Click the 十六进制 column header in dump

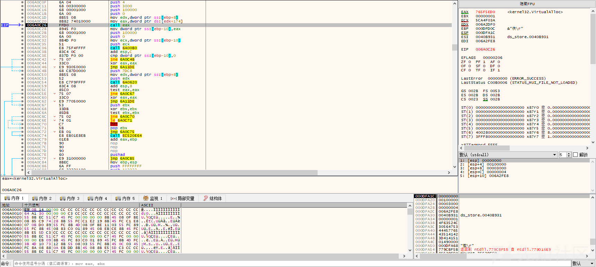81,205
